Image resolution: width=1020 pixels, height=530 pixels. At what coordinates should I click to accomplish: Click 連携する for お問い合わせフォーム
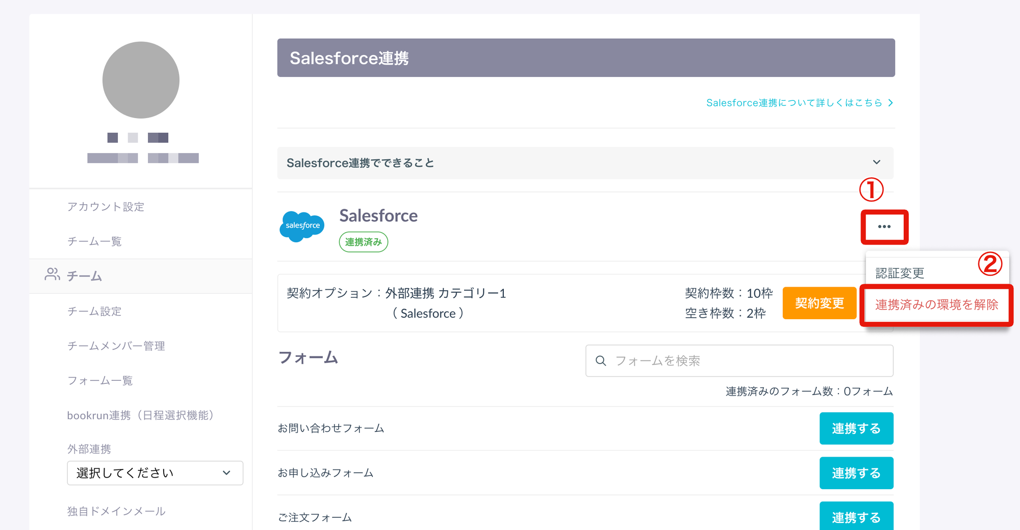point(856,429)
